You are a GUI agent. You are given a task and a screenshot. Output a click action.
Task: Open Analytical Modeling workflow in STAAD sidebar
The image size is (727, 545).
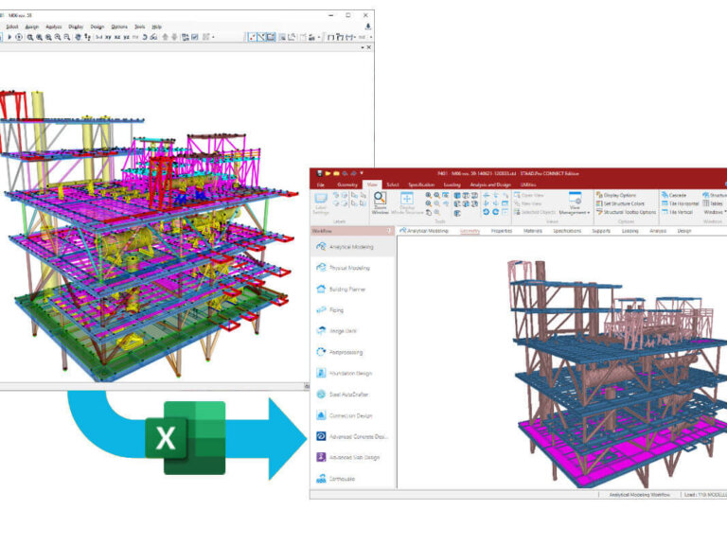point(352,247)
